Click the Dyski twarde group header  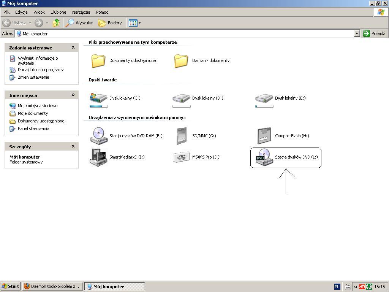coord(103,80)
